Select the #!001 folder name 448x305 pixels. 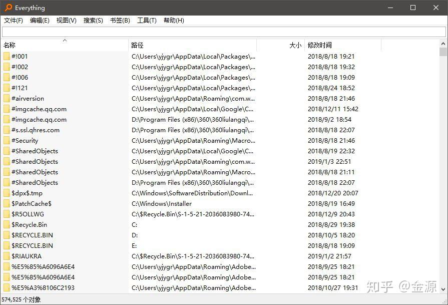(20, 56)
